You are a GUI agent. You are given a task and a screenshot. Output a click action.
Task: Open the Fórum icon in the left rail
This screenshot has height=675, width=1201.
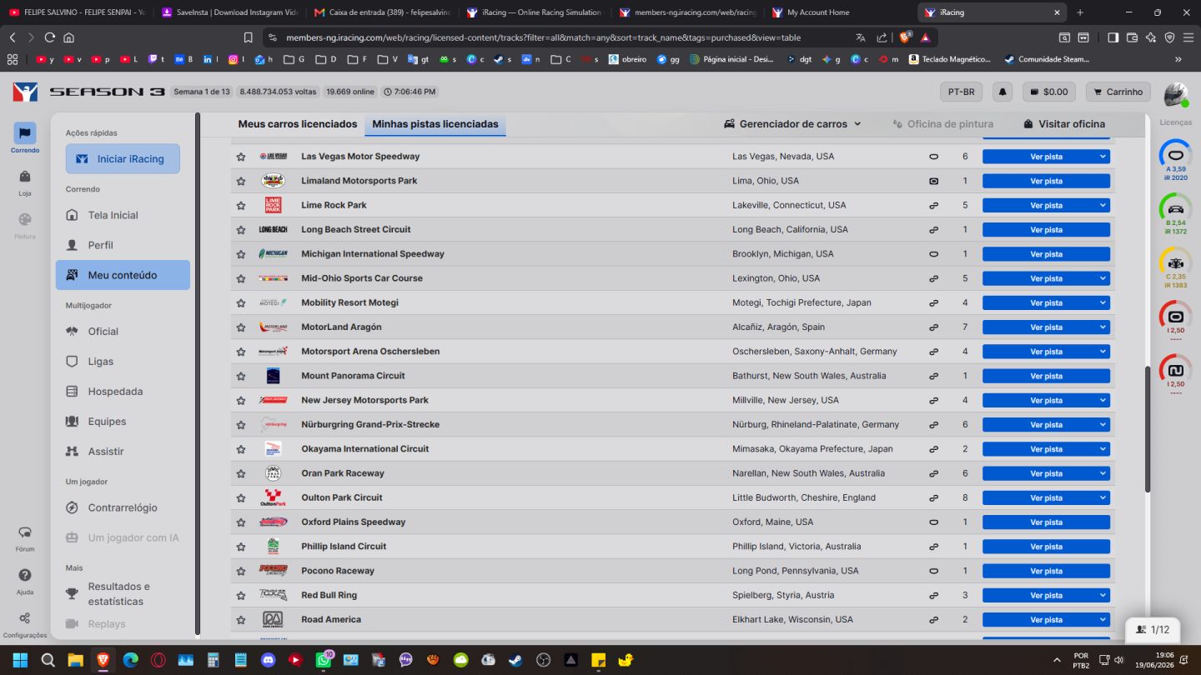click(x=25, y=537)
